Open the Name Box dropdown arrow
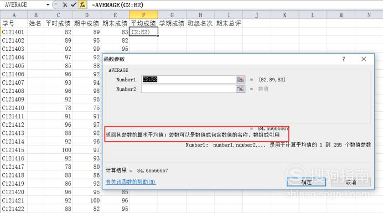 pos(48,4)
